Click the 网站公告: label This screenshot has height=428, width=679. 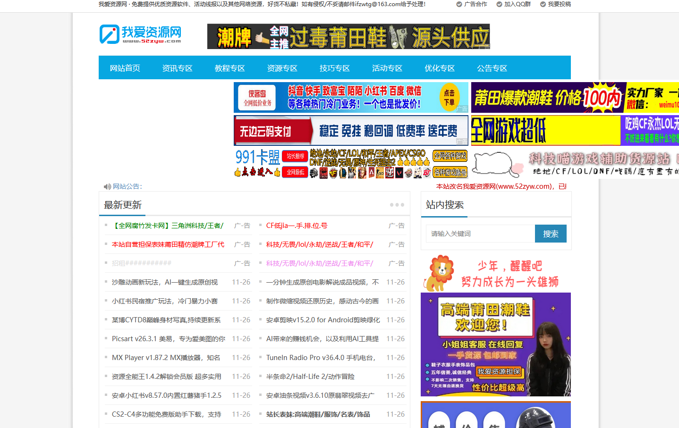pyautogui.click(x=127, y=187)
